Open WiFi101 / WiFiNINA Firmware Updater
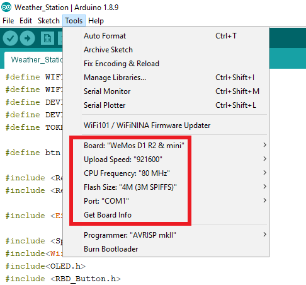 166,125
